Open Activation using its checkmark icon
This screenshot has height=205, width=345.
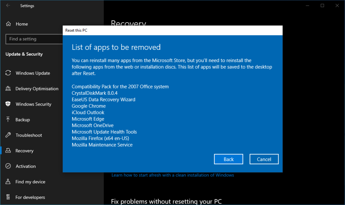[8, 166]
